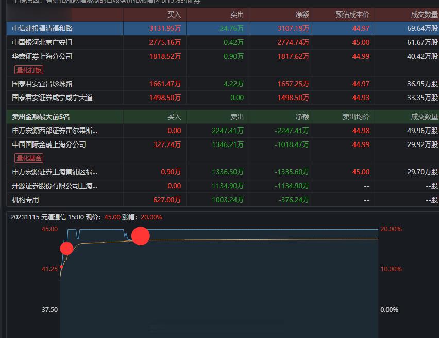Click the 33.35万股 volume cell
This screenshot has width=439, height=338.
pos(423,98)
